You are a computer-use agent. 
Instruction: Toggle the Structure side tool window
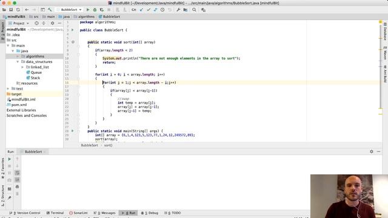(x=2, y=196)
